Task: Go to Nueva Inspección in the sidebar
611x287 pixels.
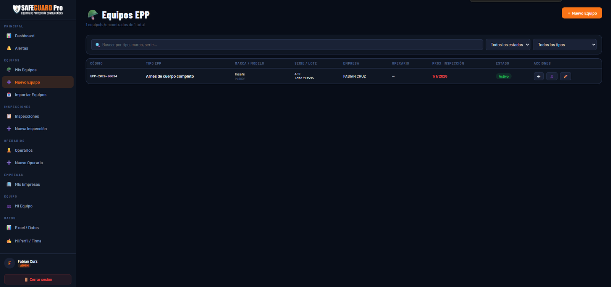Action: [x=38, y=129]
